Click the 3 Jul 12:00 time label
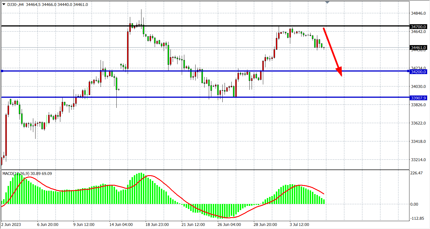The height and width of the screenshot is (229, 430). (x=299, y=224)
